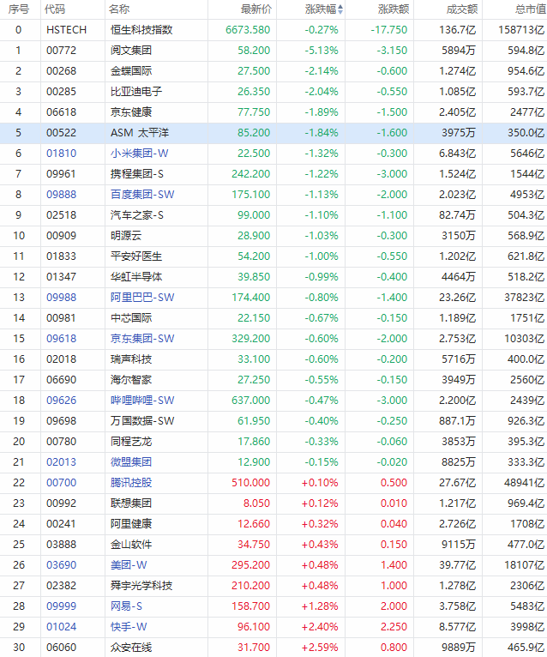Open the 快手-W stock link
The image size is (547, 657).
129,627
